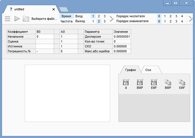Click the run play arrow icon
This screenshot has width=195, height=138.
coord(17,19)
